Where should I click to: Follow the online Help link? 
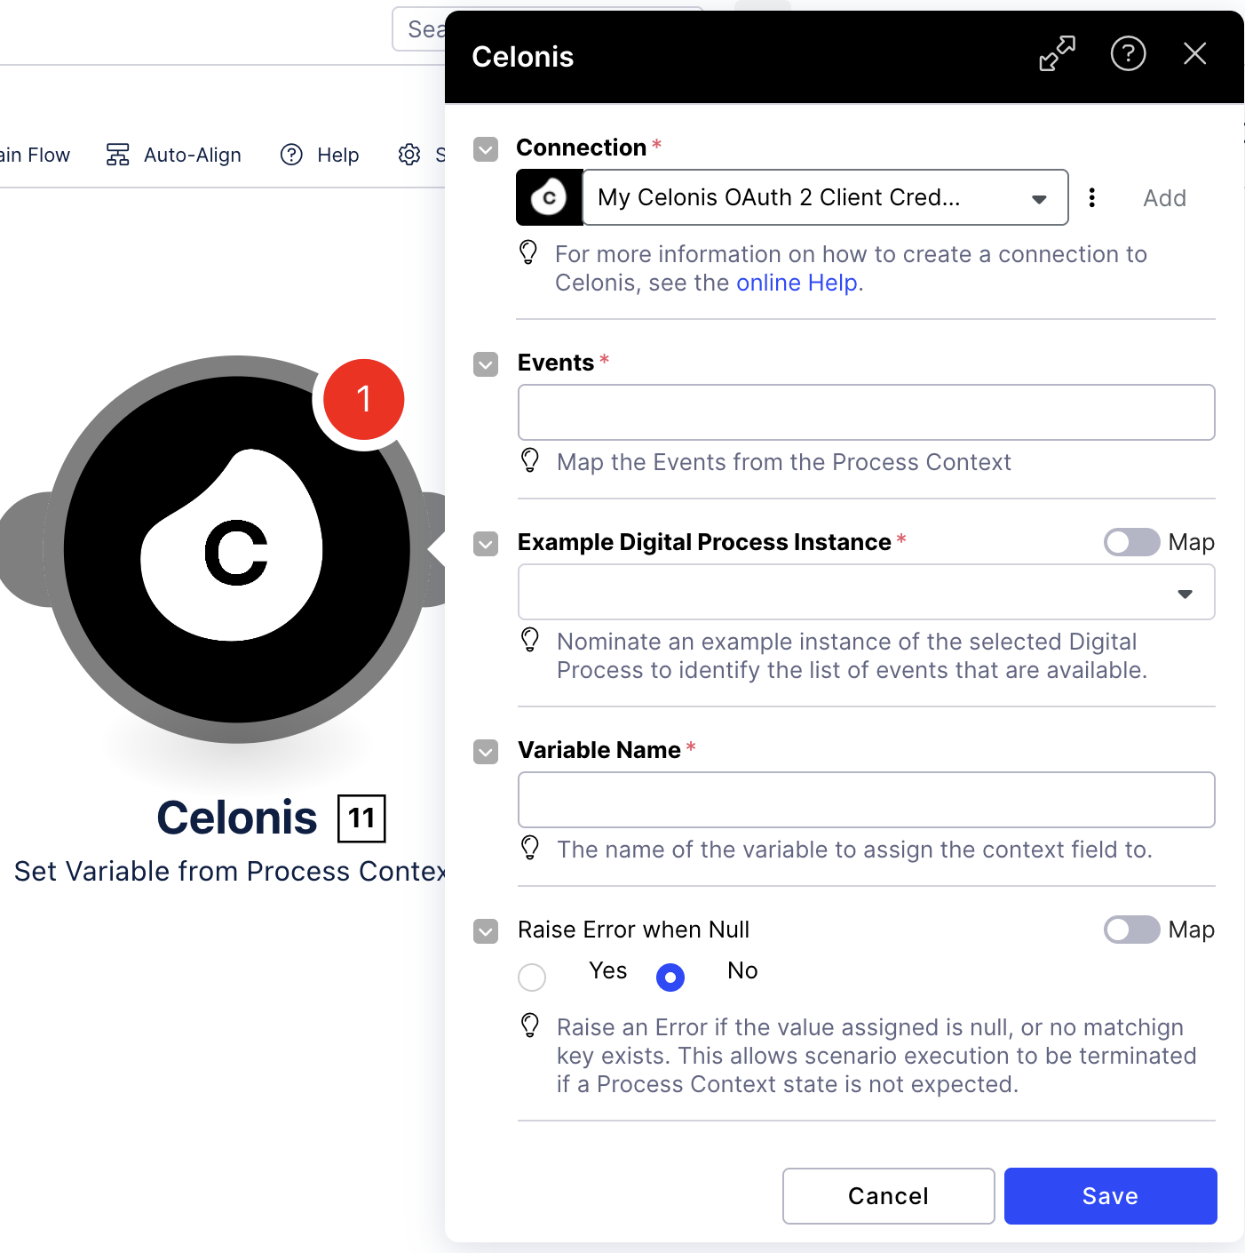(x=797, y=283)
